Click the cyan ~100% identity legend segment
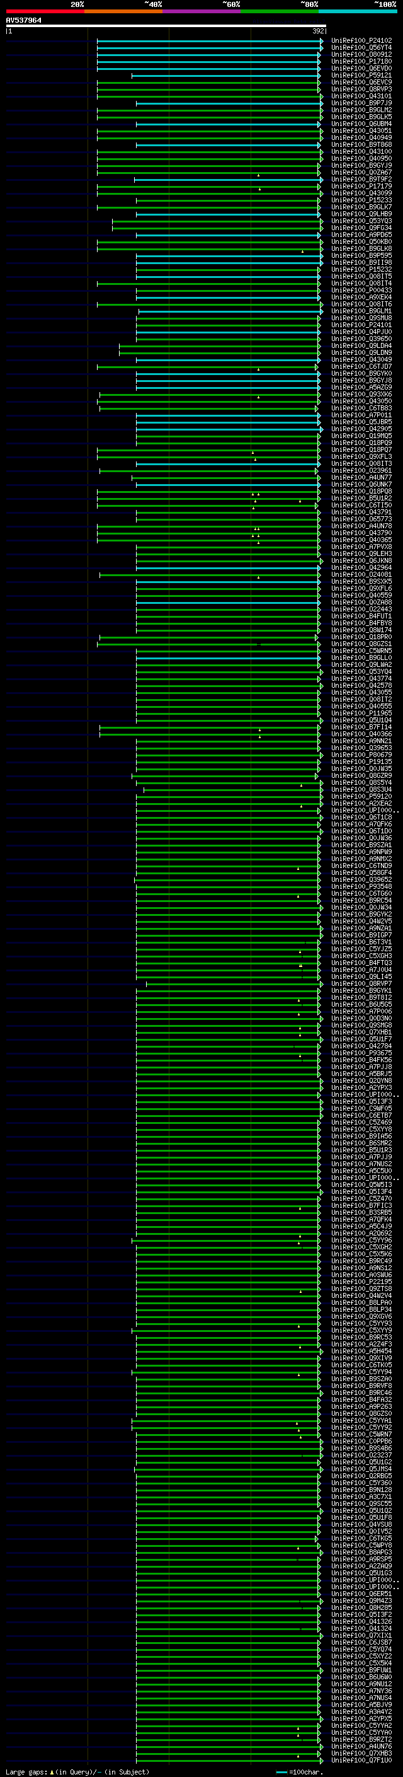 tap(358, 11)
